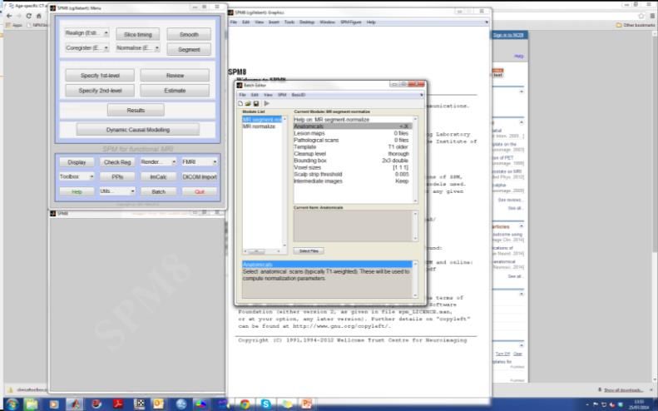Click Specify 1st-level button
Viewport: 658px width, 411px height.
[100, 76]
